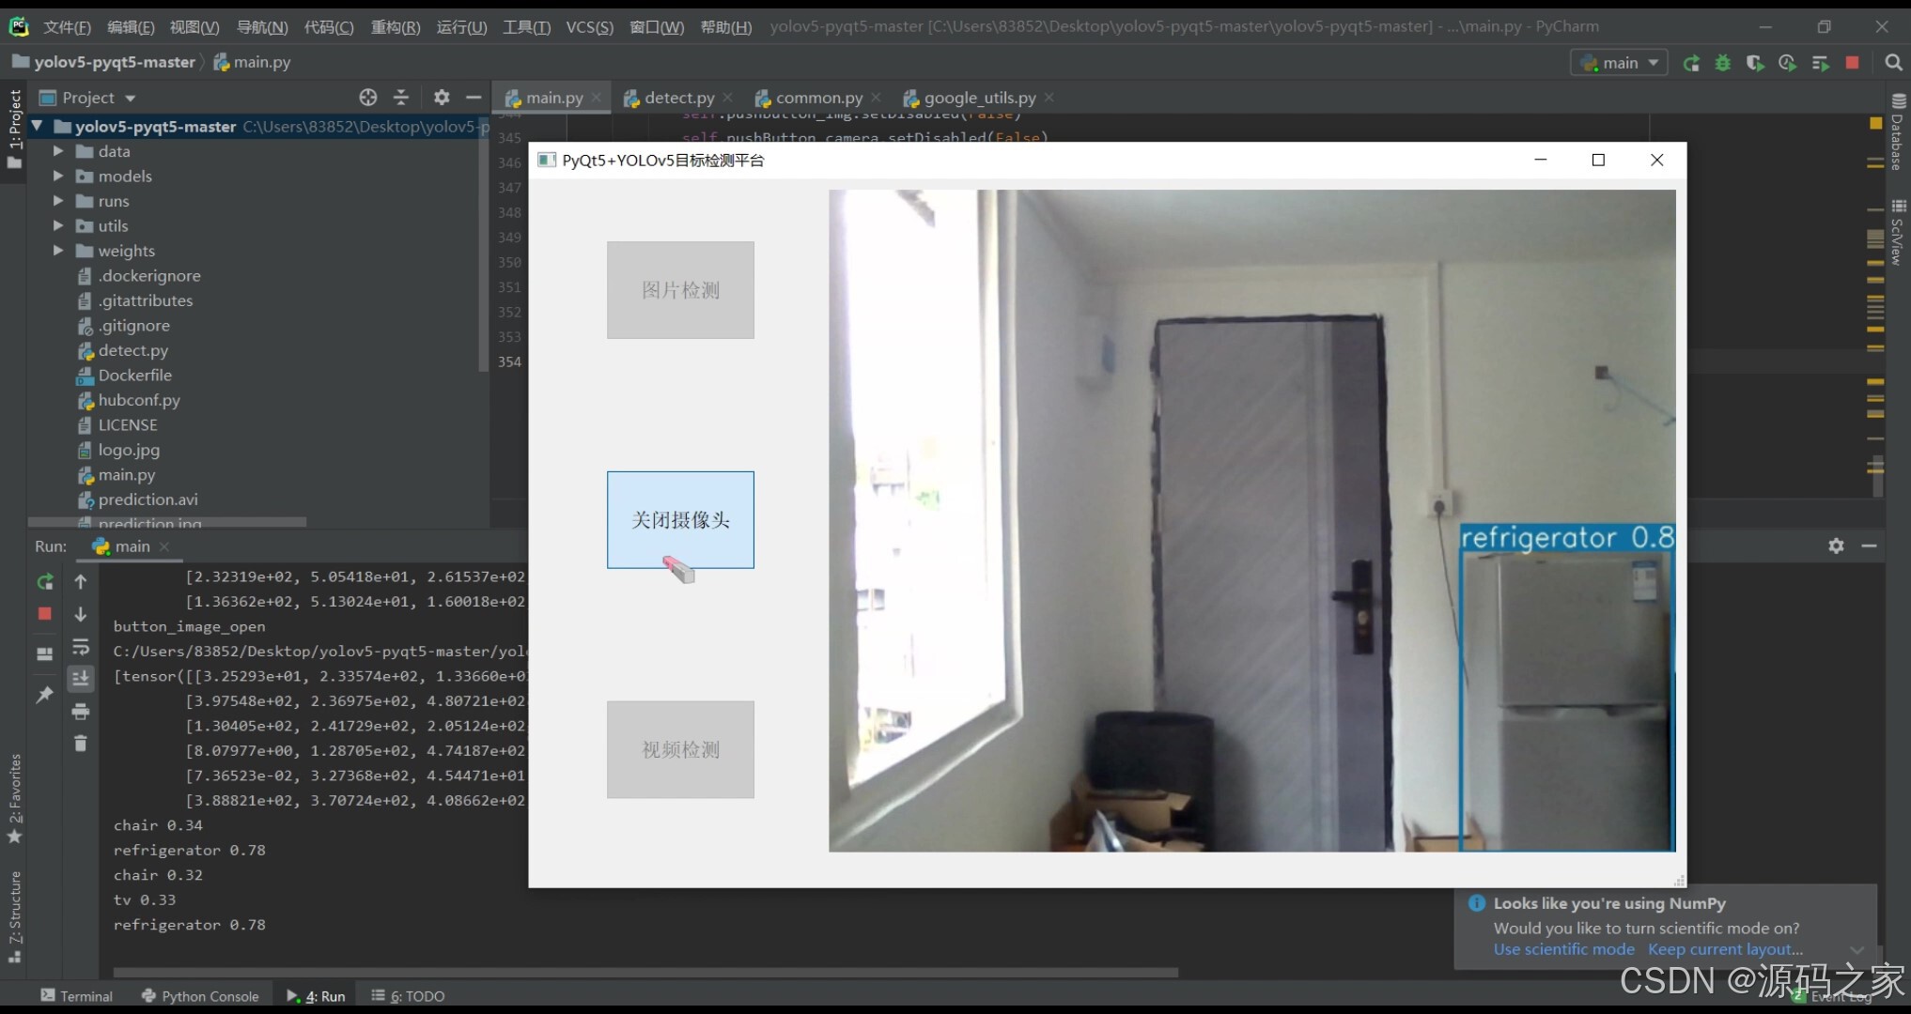
Task: Open Project panel settings gear
Action: coord(442,98)
